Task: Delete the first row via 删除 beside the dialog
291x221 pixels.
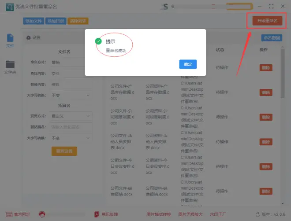Action: [x=266, y=68]
